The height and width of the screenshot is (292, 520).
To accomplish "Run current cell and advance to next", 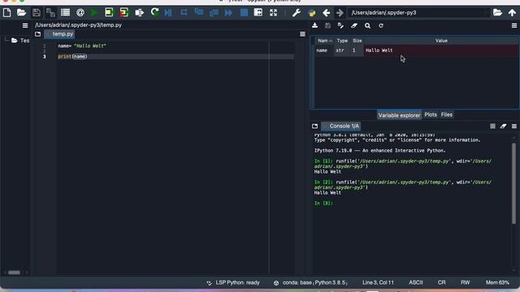I will [x=124, y=13].
